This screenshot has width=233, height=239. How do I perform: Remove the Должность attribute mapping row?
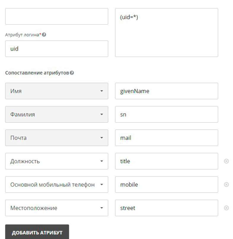pyautogui.click(x=226, y=161)
